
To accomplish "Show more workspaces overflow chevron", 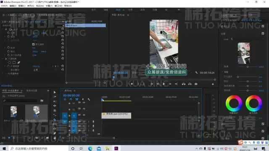I will click(179, 10).
